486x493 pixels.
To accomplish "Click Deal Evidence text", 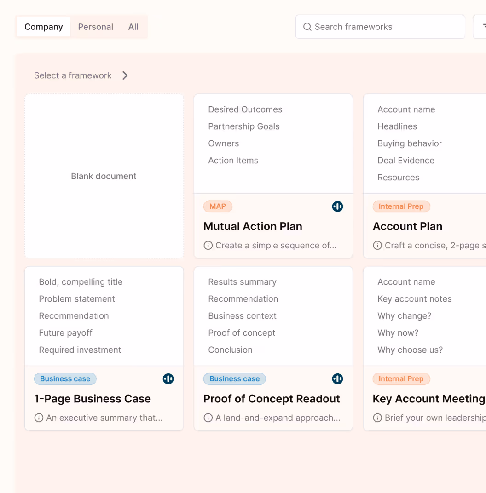I will click(406, 161).
